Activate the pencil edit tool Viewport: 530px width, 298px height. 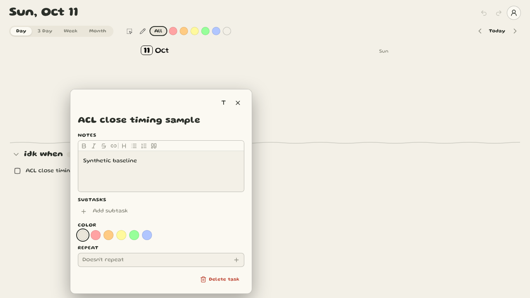[x=143, y=31]
